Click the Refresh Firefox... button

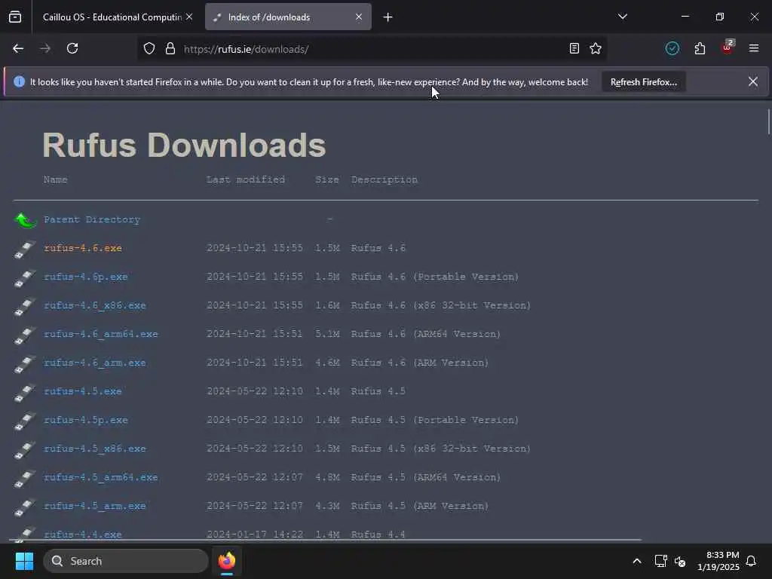(644, 82)
